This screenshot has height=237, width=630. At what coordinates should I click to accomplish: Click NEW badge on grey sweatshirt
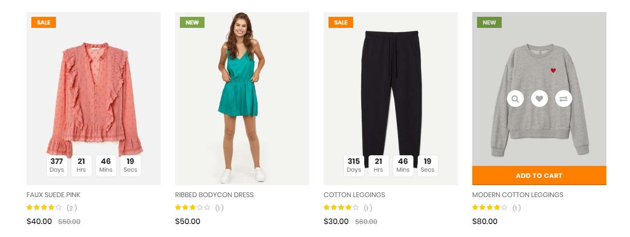(x=489, y=23)
